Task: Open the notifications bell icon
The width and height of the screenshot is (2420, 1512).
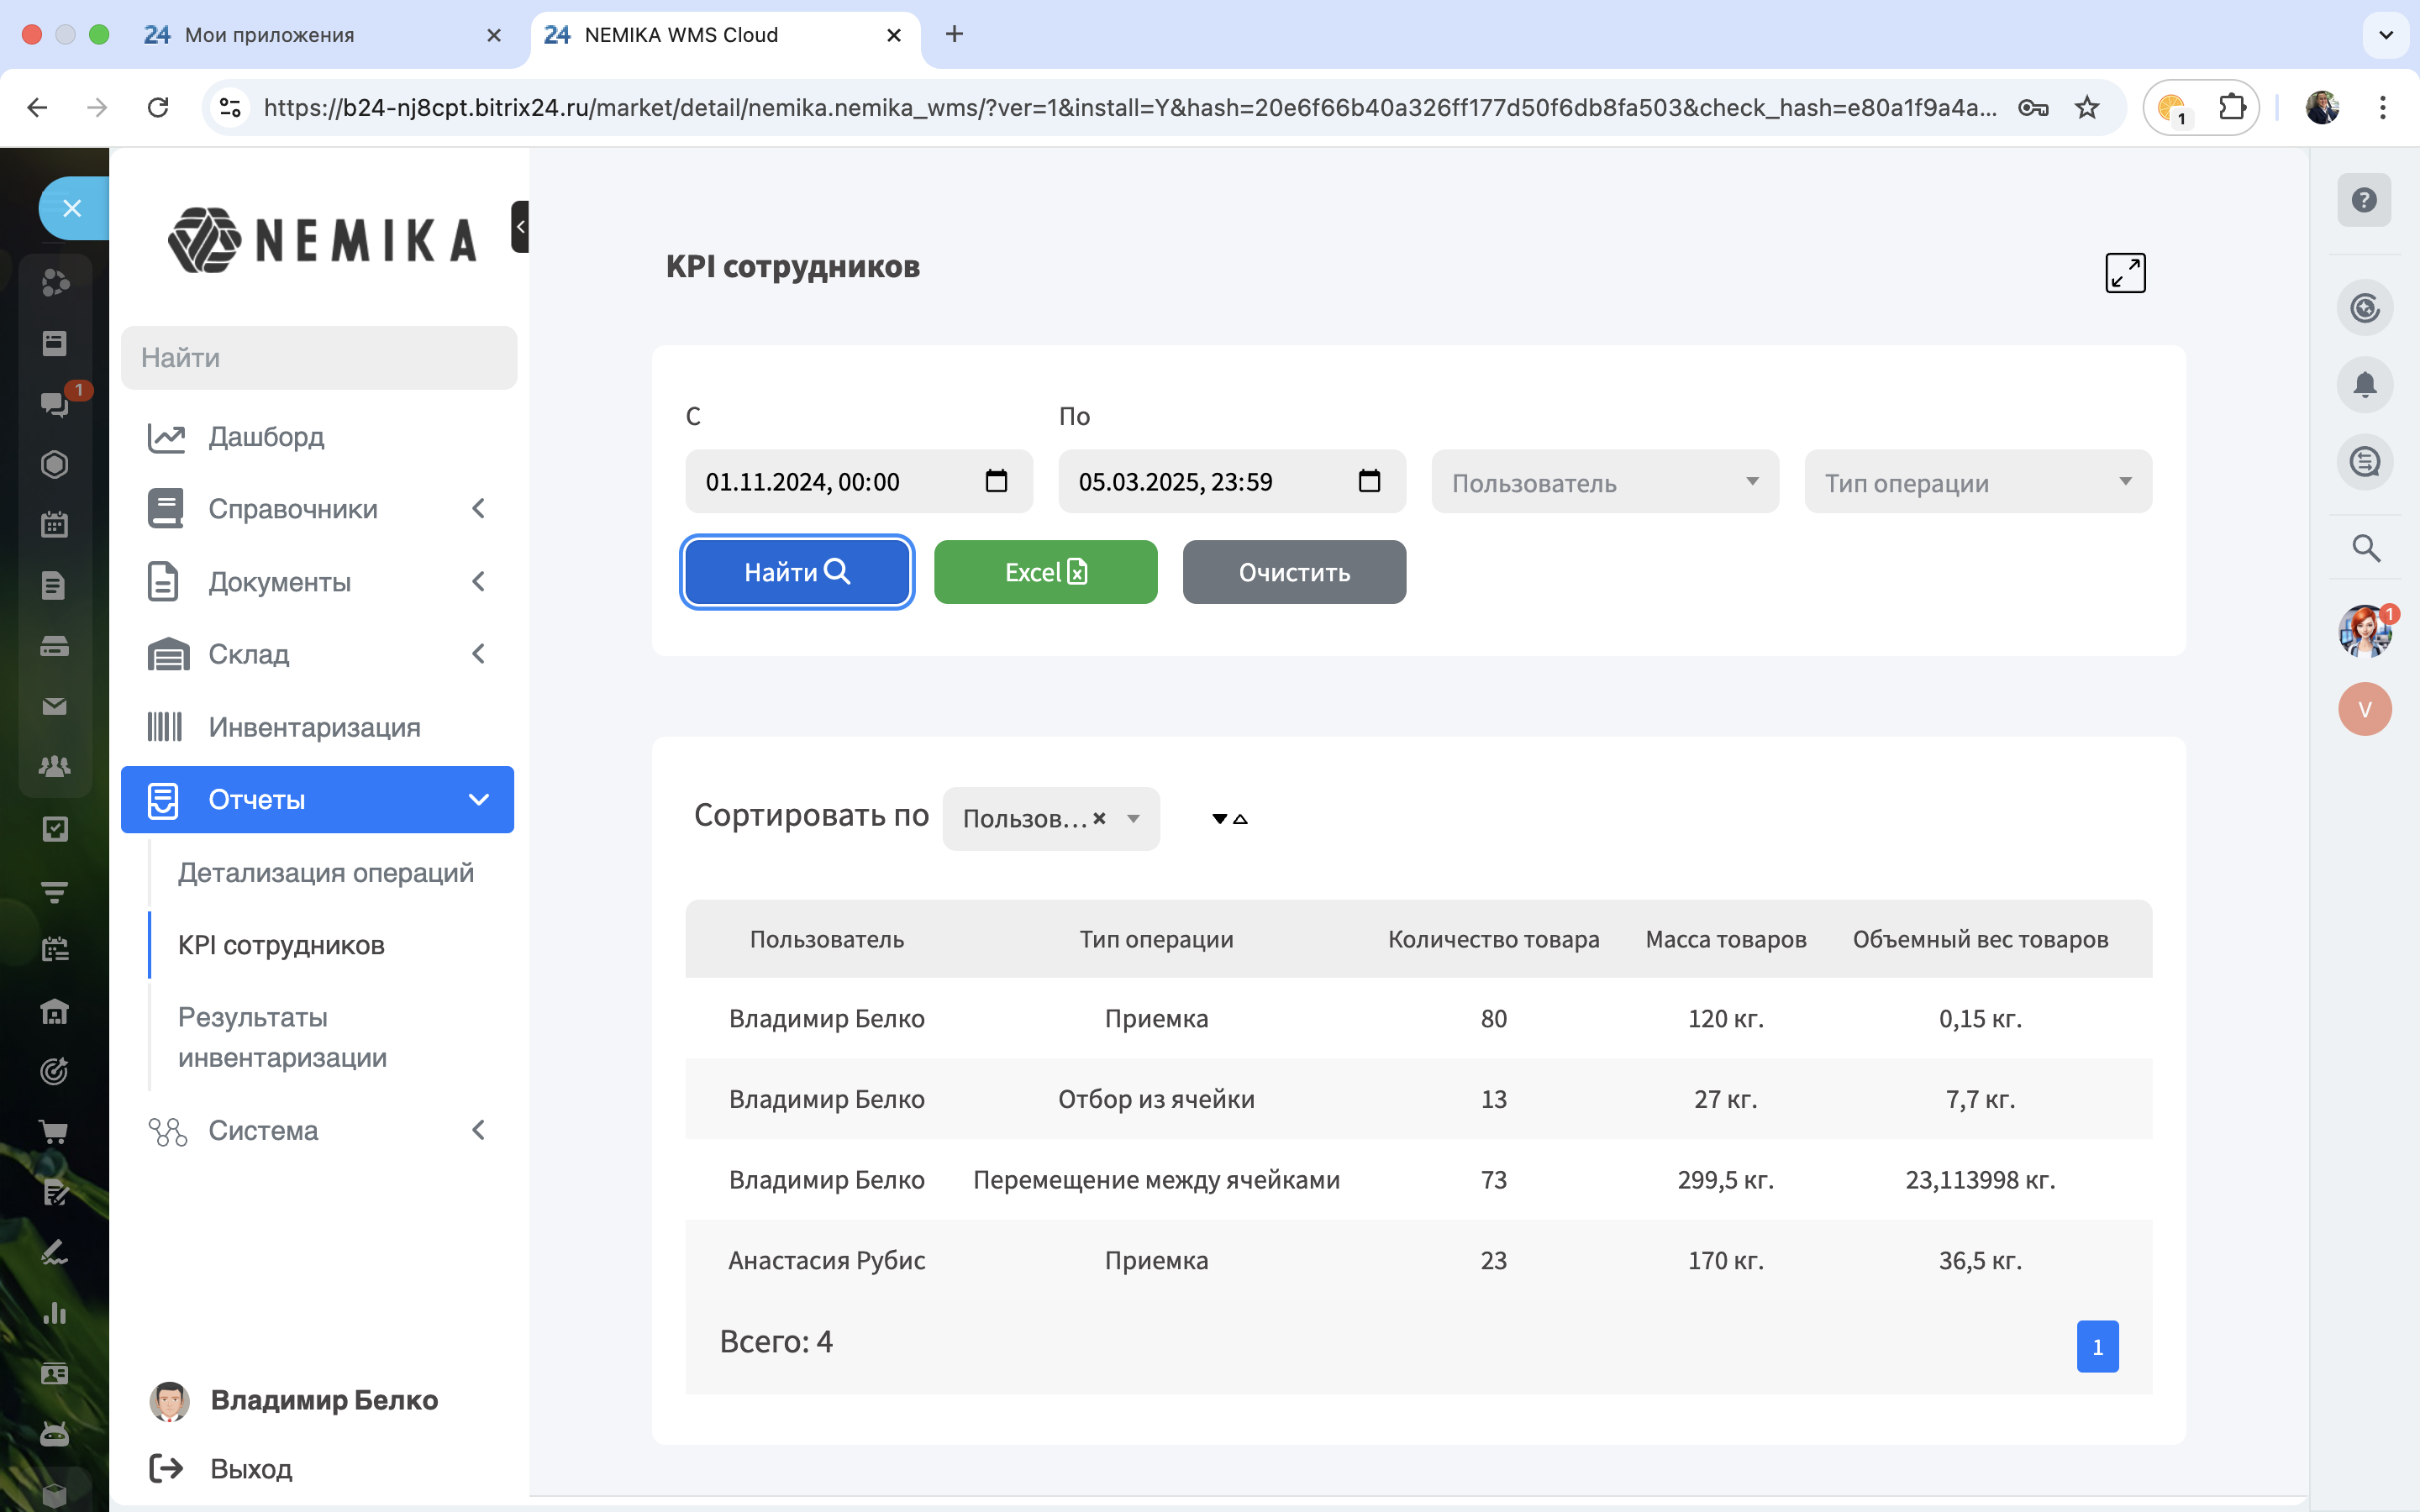Action: click(2364, 385)
